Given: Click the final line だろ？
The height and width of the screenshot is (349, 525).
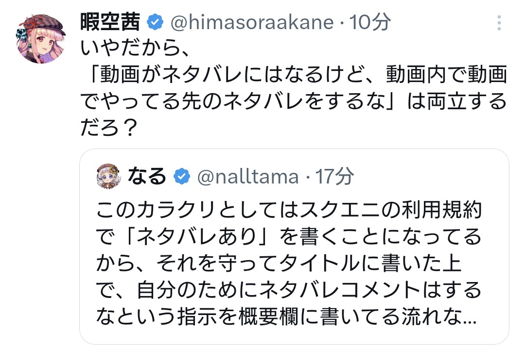Looking at the screenshot, I should tap(108, 128).
